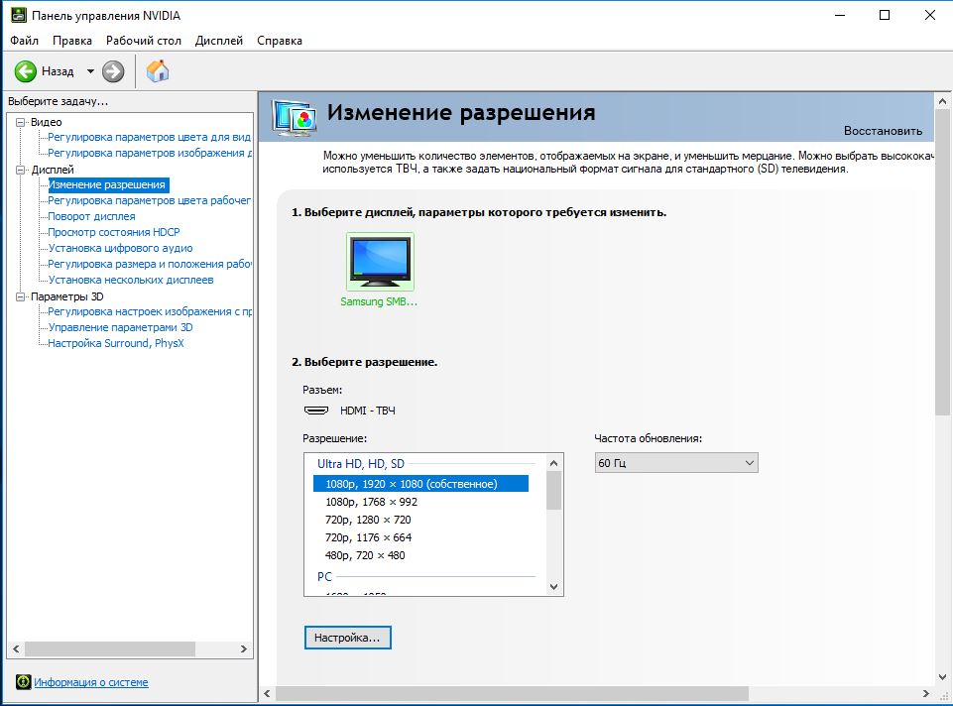Click the grey Forward arrow icon
953x706 pixels.
click(x=113, y=71)
